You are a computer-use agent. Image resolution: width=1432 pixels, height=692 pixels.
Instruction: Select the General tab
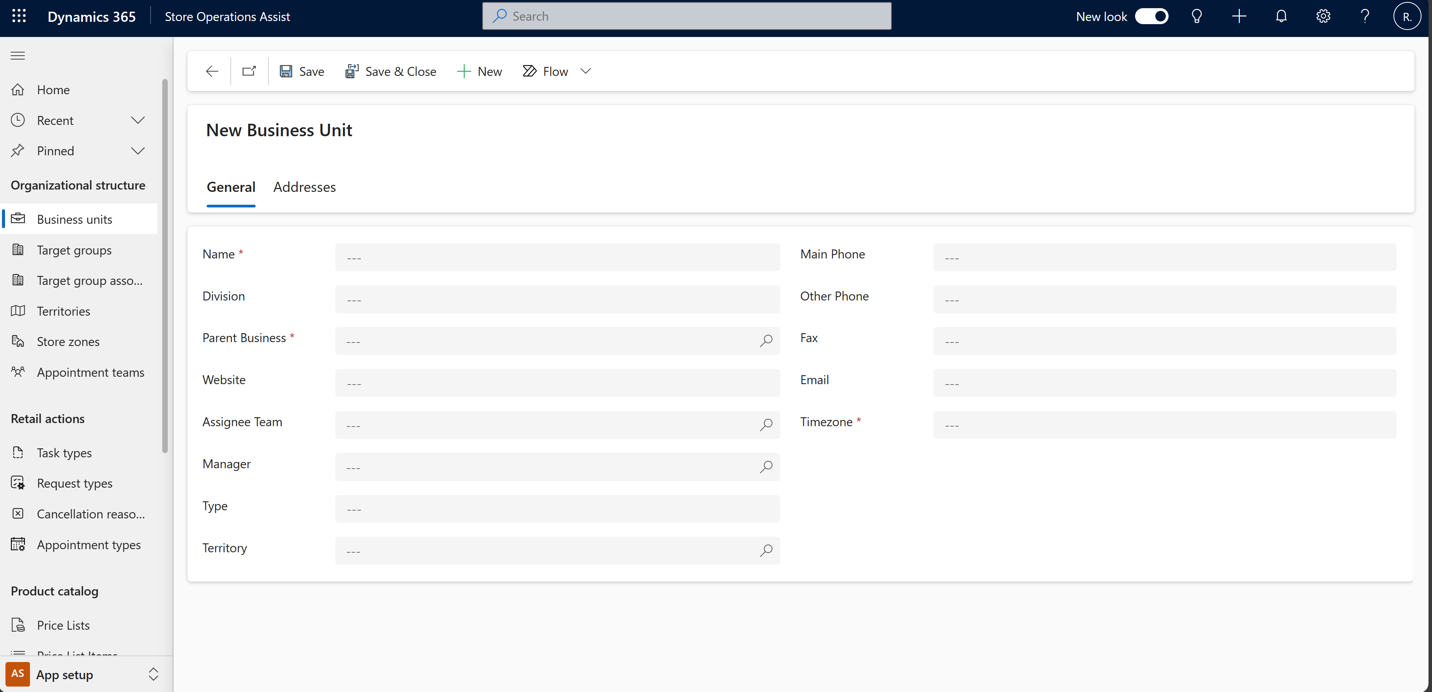(231, 186)
